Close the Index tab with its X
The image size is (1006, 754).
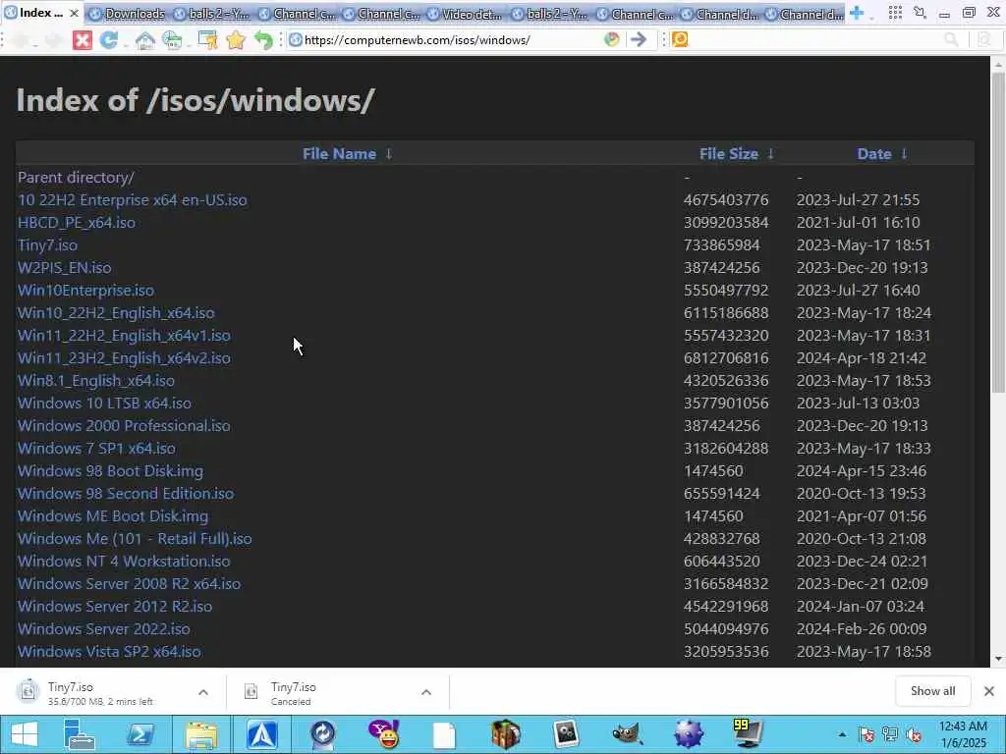point(74,13)
